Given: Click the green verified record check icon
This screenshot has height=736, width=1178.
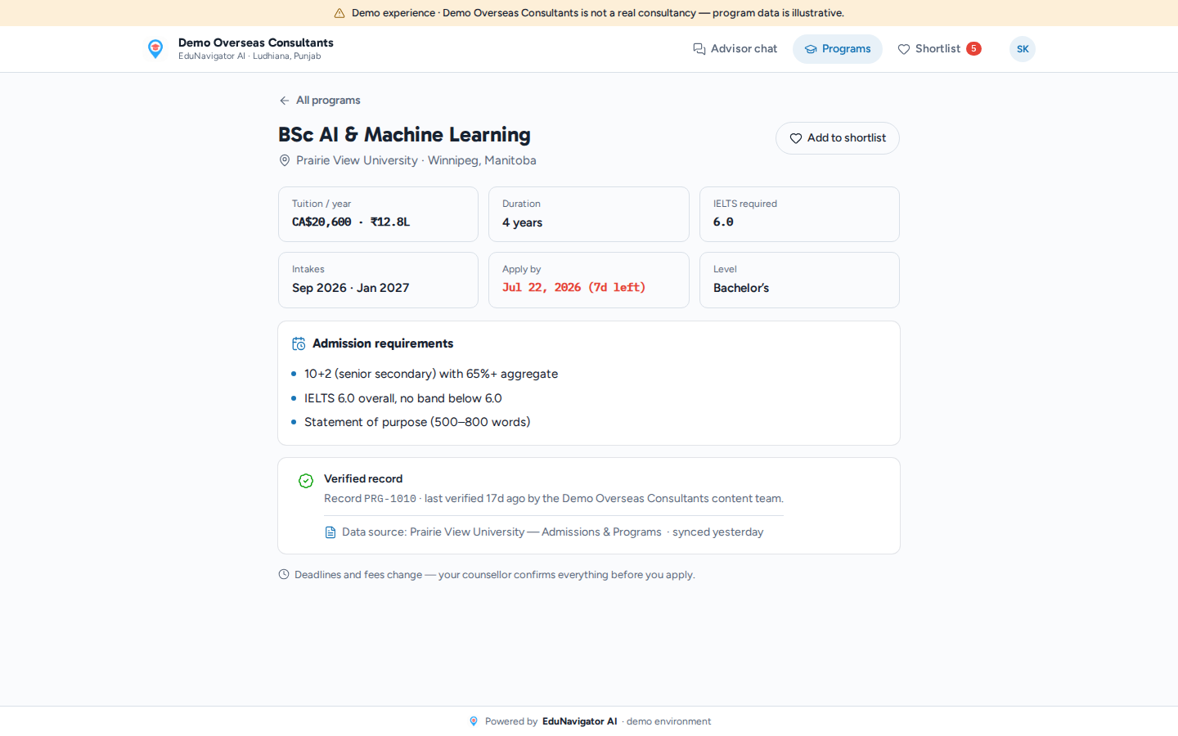Looking at the screenshot, I should pos(306,481).
